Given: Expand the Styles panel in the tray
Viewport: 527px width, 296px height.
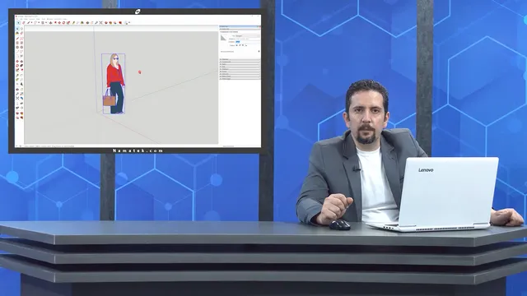Looking at the screenshot, I should [240, 64].
